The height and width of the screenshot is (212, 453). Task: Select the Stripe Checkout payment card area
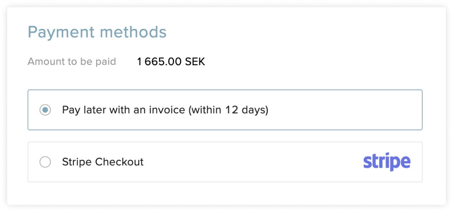click(x=225, y=162)
